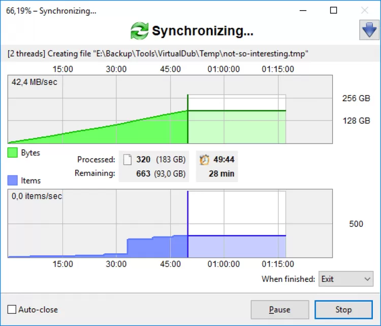Click the document icon beside Processed count

tap(128, 160)
